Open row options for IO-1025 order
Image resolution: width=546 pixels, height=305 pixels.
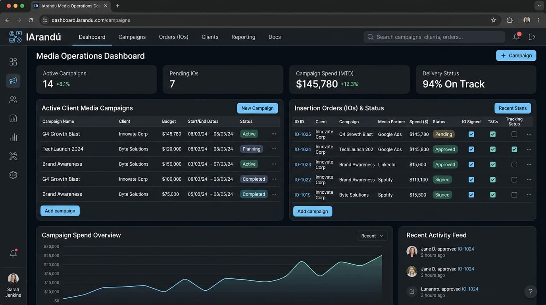click(529, 134)
